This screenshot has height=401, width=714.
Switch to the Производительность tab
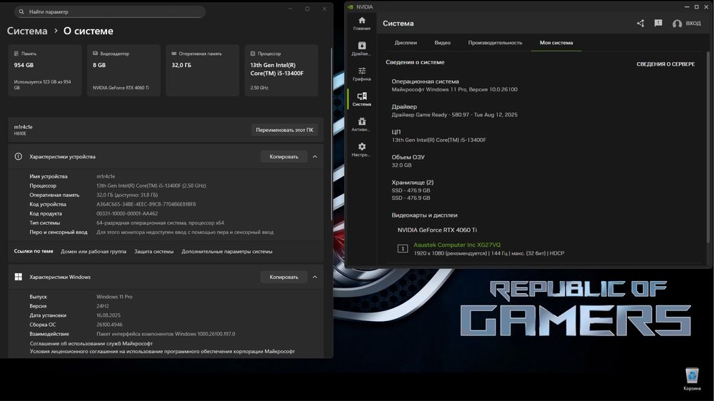click(x=495, y=43)
